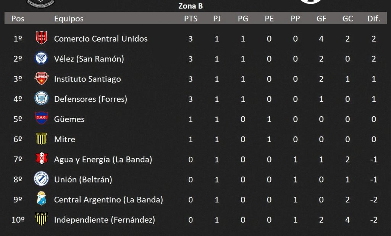Click the Comercio Central Unidos team name
Viewport: 391px width, 236px height.
click(101, 39)
